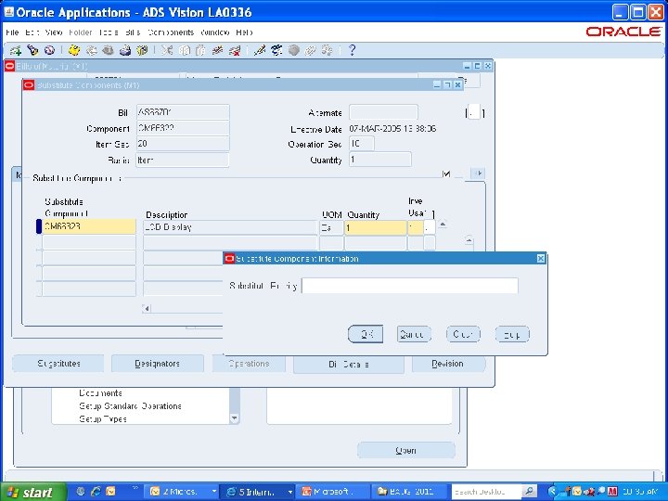The height and width of the screenshot is (501, 668).
Task: Click the LCD Display description field
Action: point(230,227)
